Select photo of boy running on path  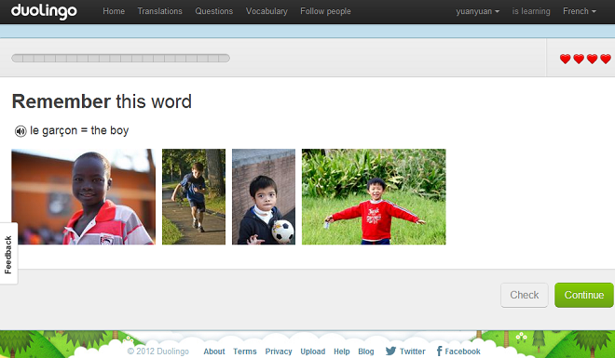pos(194,196)
